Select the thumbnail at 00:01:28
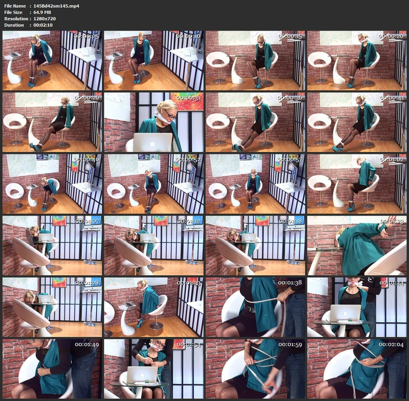This screenshot has width=409, height=401. coord(52,307)
